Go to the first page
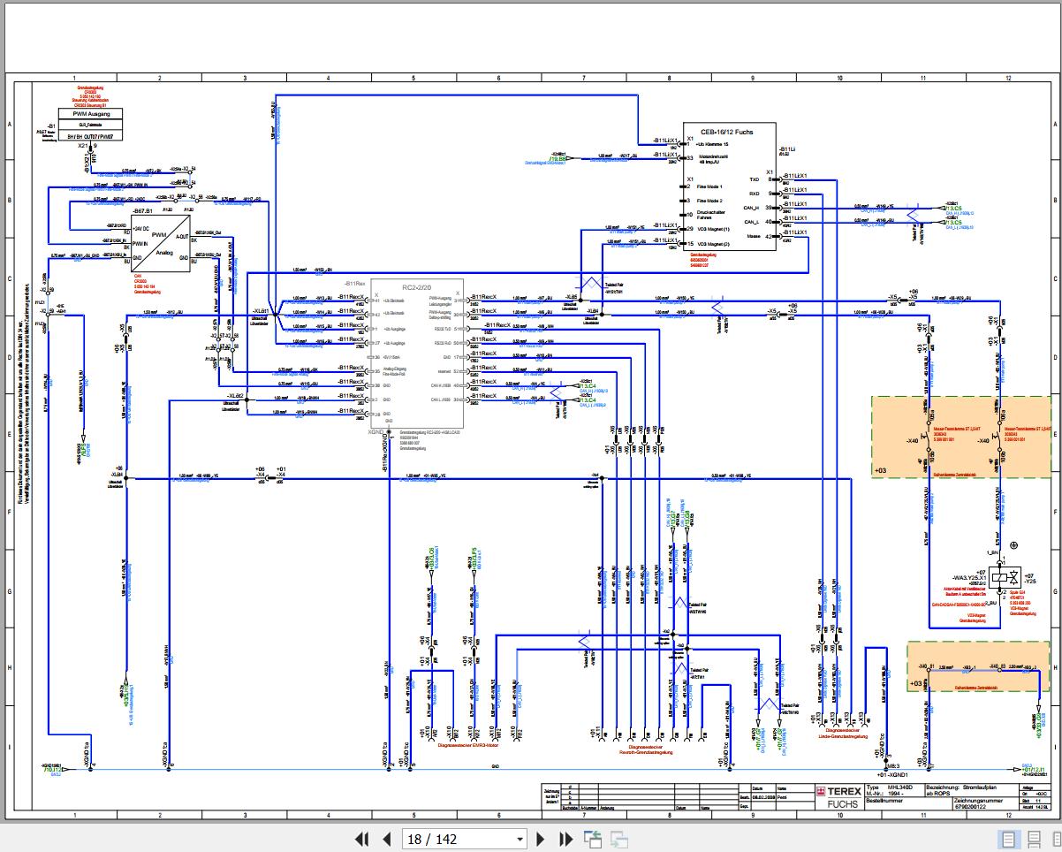 click(x=361, y=839)
